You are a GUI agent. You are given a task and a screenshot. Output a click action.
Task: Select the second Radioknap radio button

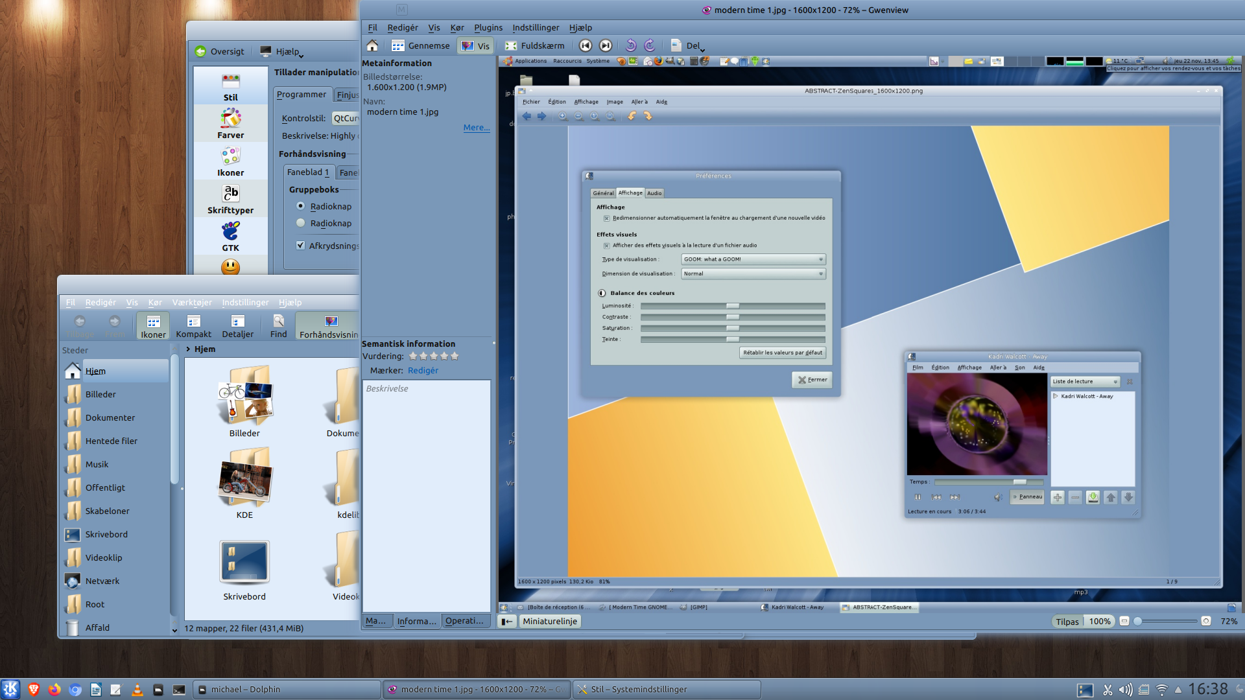tap(300, 223)
